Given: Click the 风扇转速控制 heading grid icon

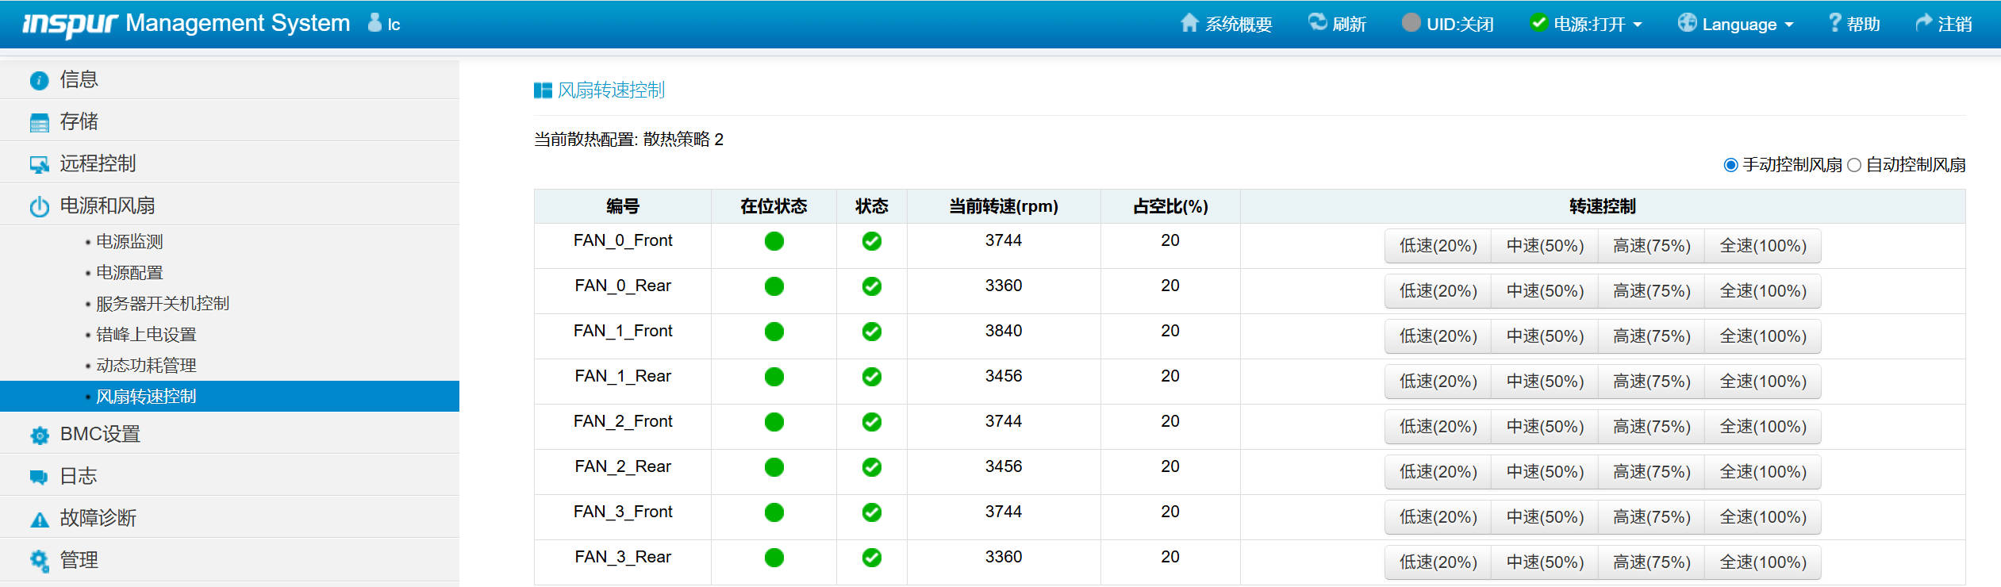Looking at the screenshot, I should (x=543, y=90).
